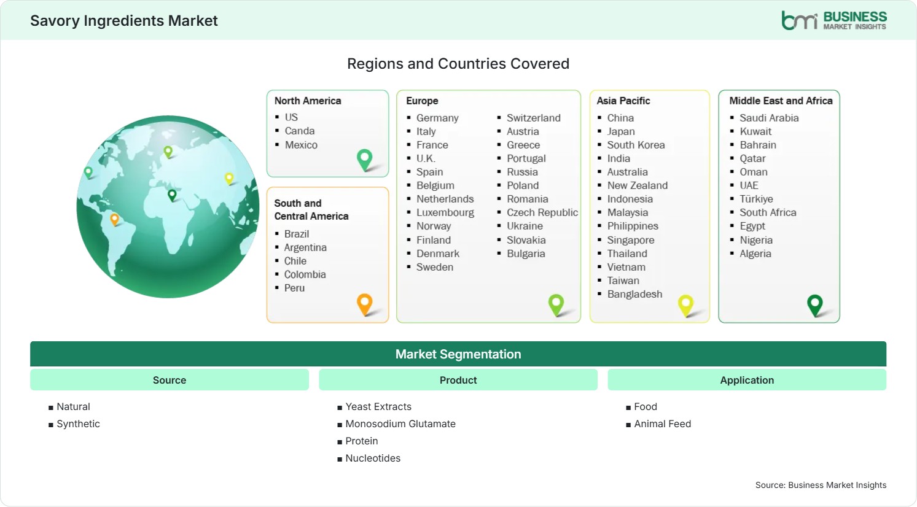This screenshot has height=507, width=917.
Task: Click the Chile entry
Action: [295, 261]
